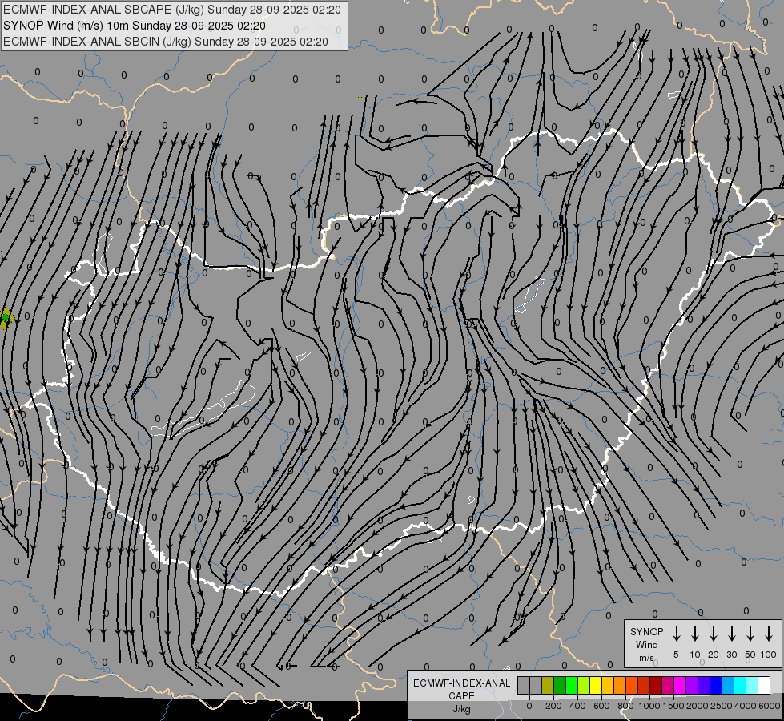Click the 400 tick label on CAPE scale
Image resolution: width=784 pixels, height=721 pixels.
[577, 706]
